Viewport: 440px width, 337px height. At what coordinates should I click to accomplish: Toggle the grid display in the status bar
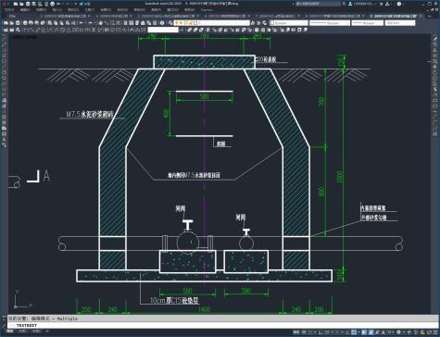(x=304, y=332)
